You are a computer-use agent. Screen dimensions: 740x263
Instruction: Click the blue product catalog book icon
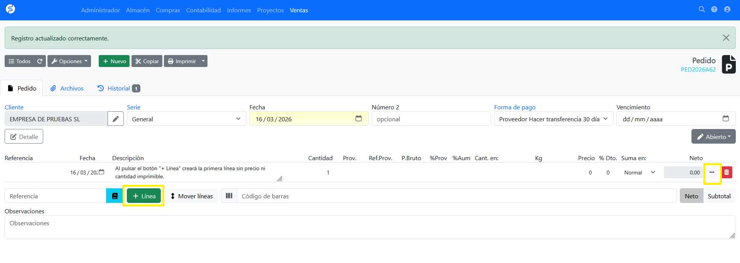pyautogui.click(x=115, y=196)
